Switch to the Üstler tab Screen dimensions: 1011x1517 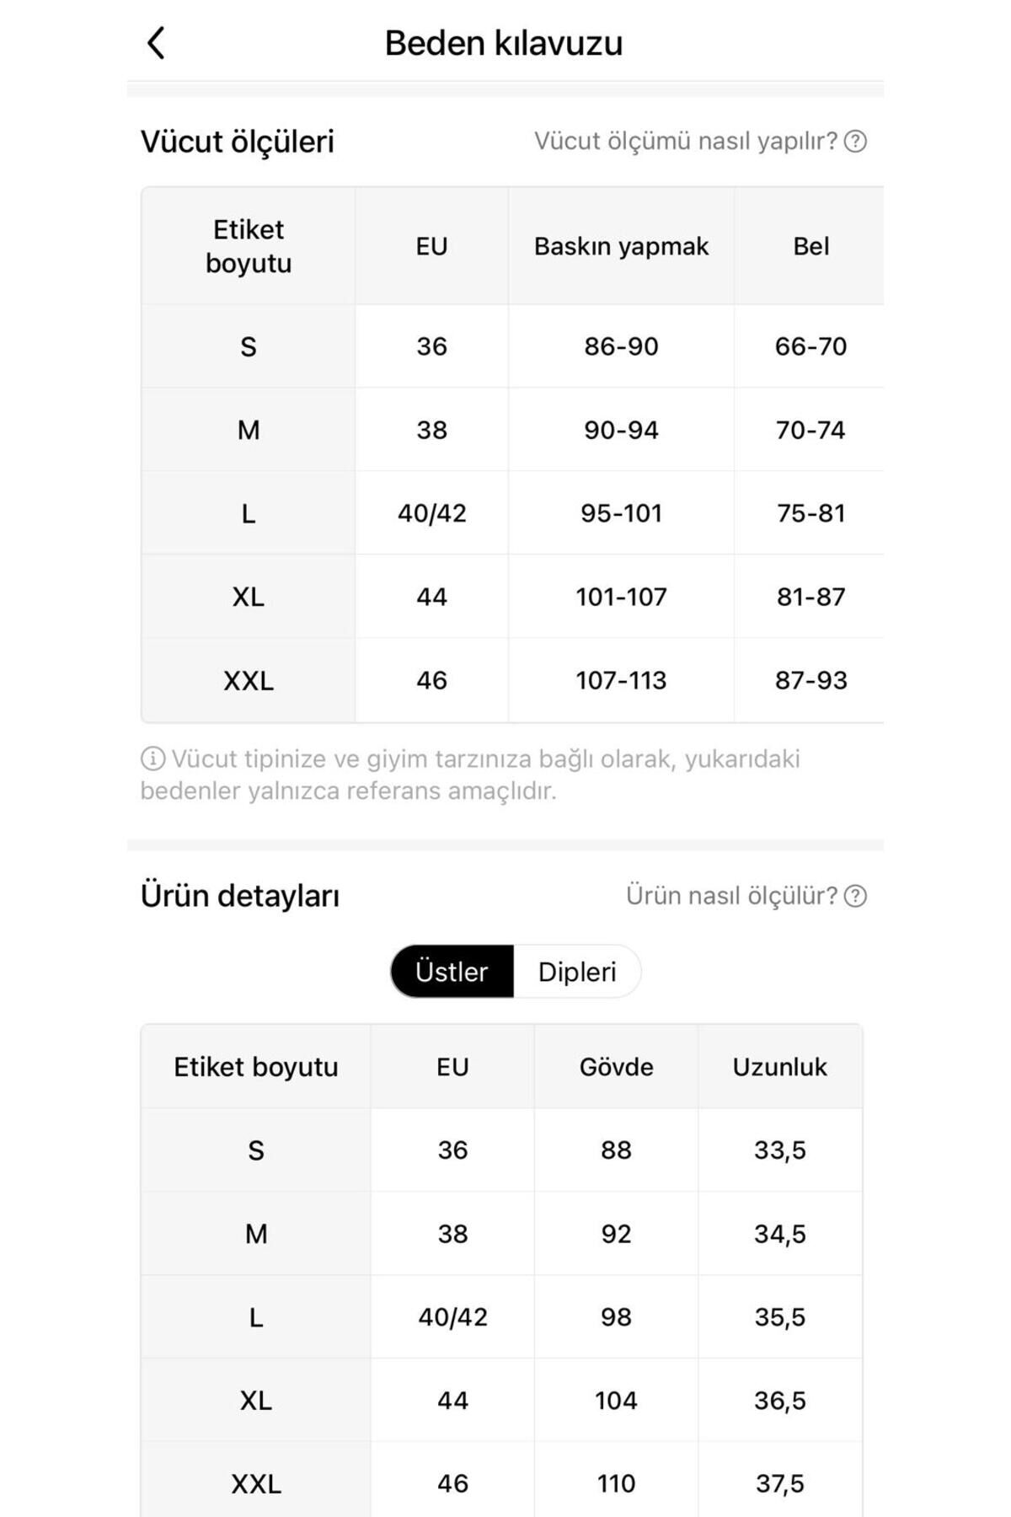[452, 972]
